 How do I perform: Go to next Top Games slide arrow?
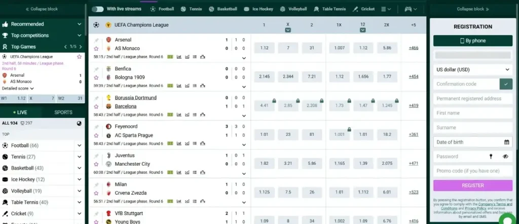[79, 47]
